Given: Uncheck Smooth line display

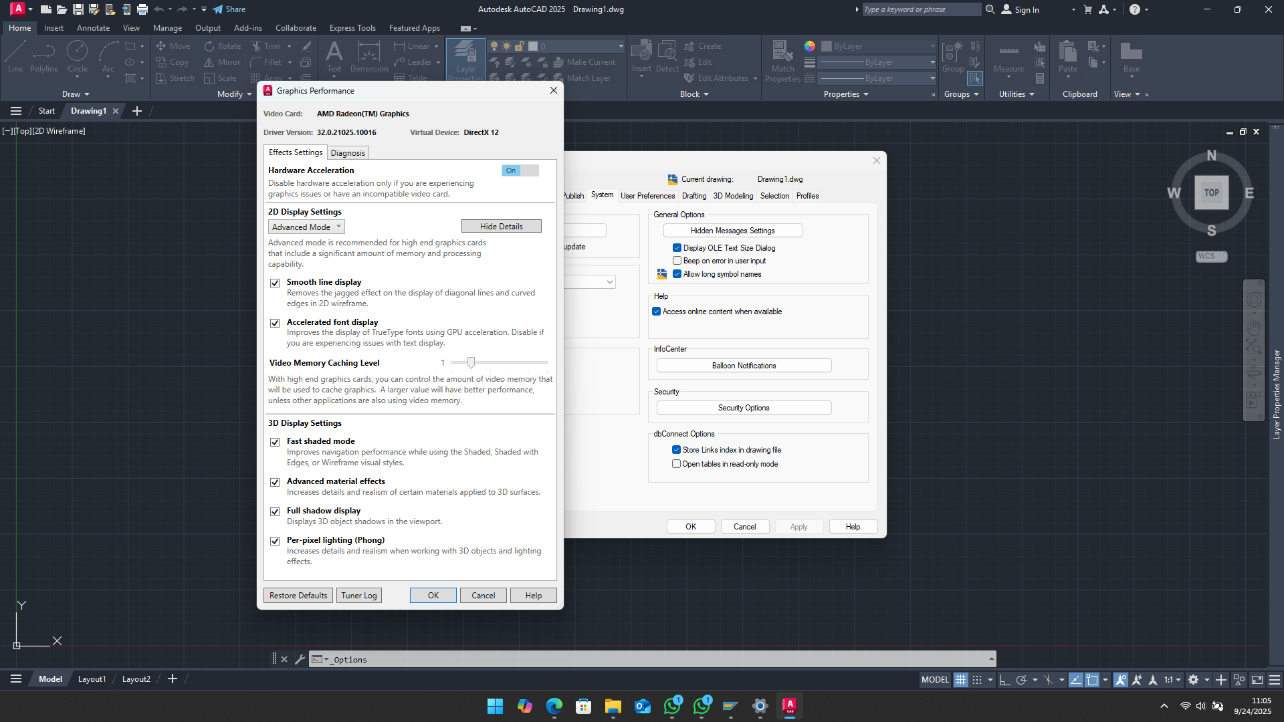Looking at the screenshot, I should 275,283.
